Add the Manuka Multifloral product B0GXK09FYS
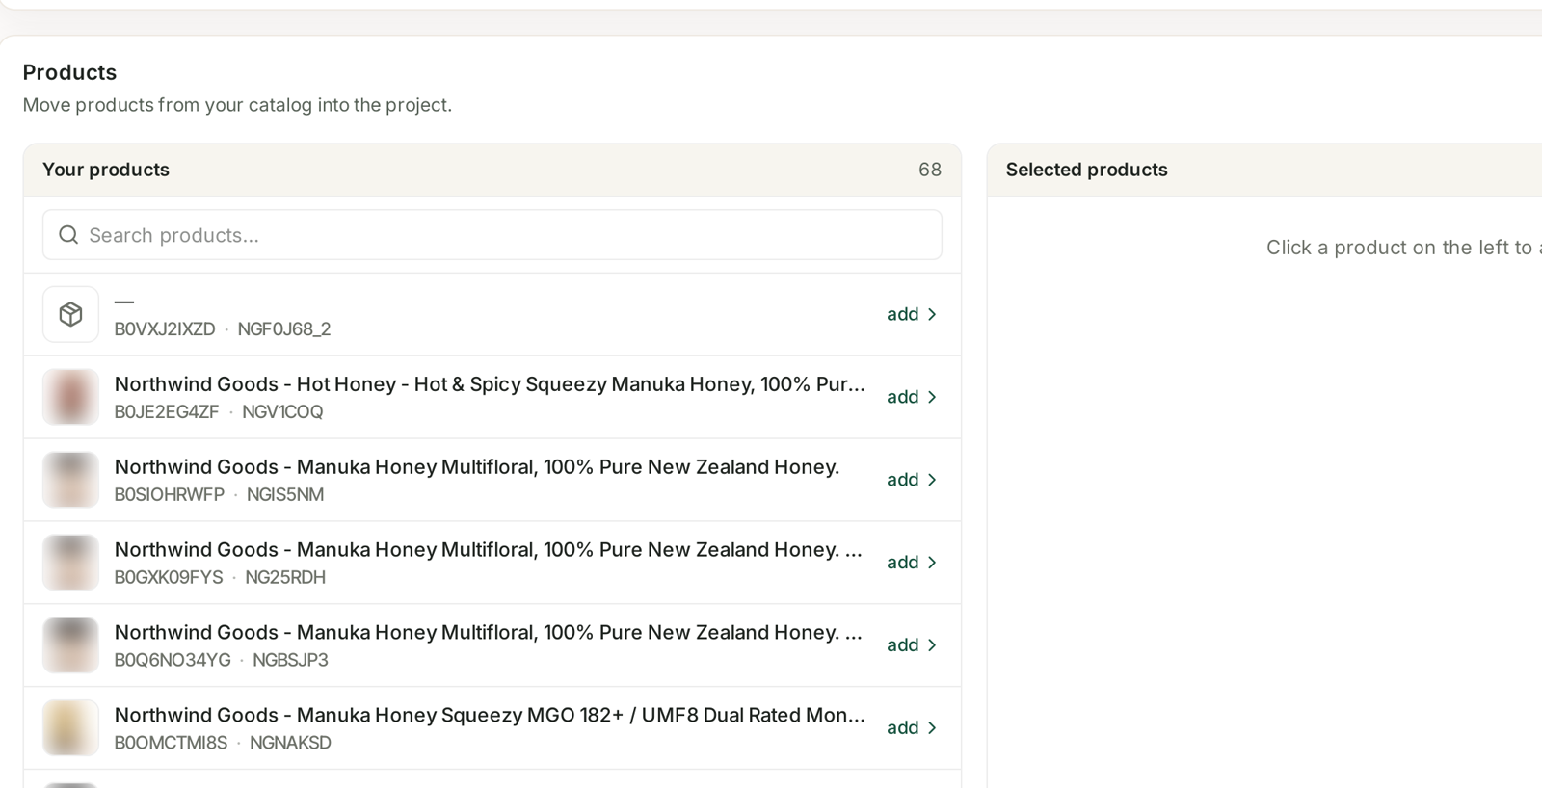Screen dimensions: 1542x788 point(912,563)
